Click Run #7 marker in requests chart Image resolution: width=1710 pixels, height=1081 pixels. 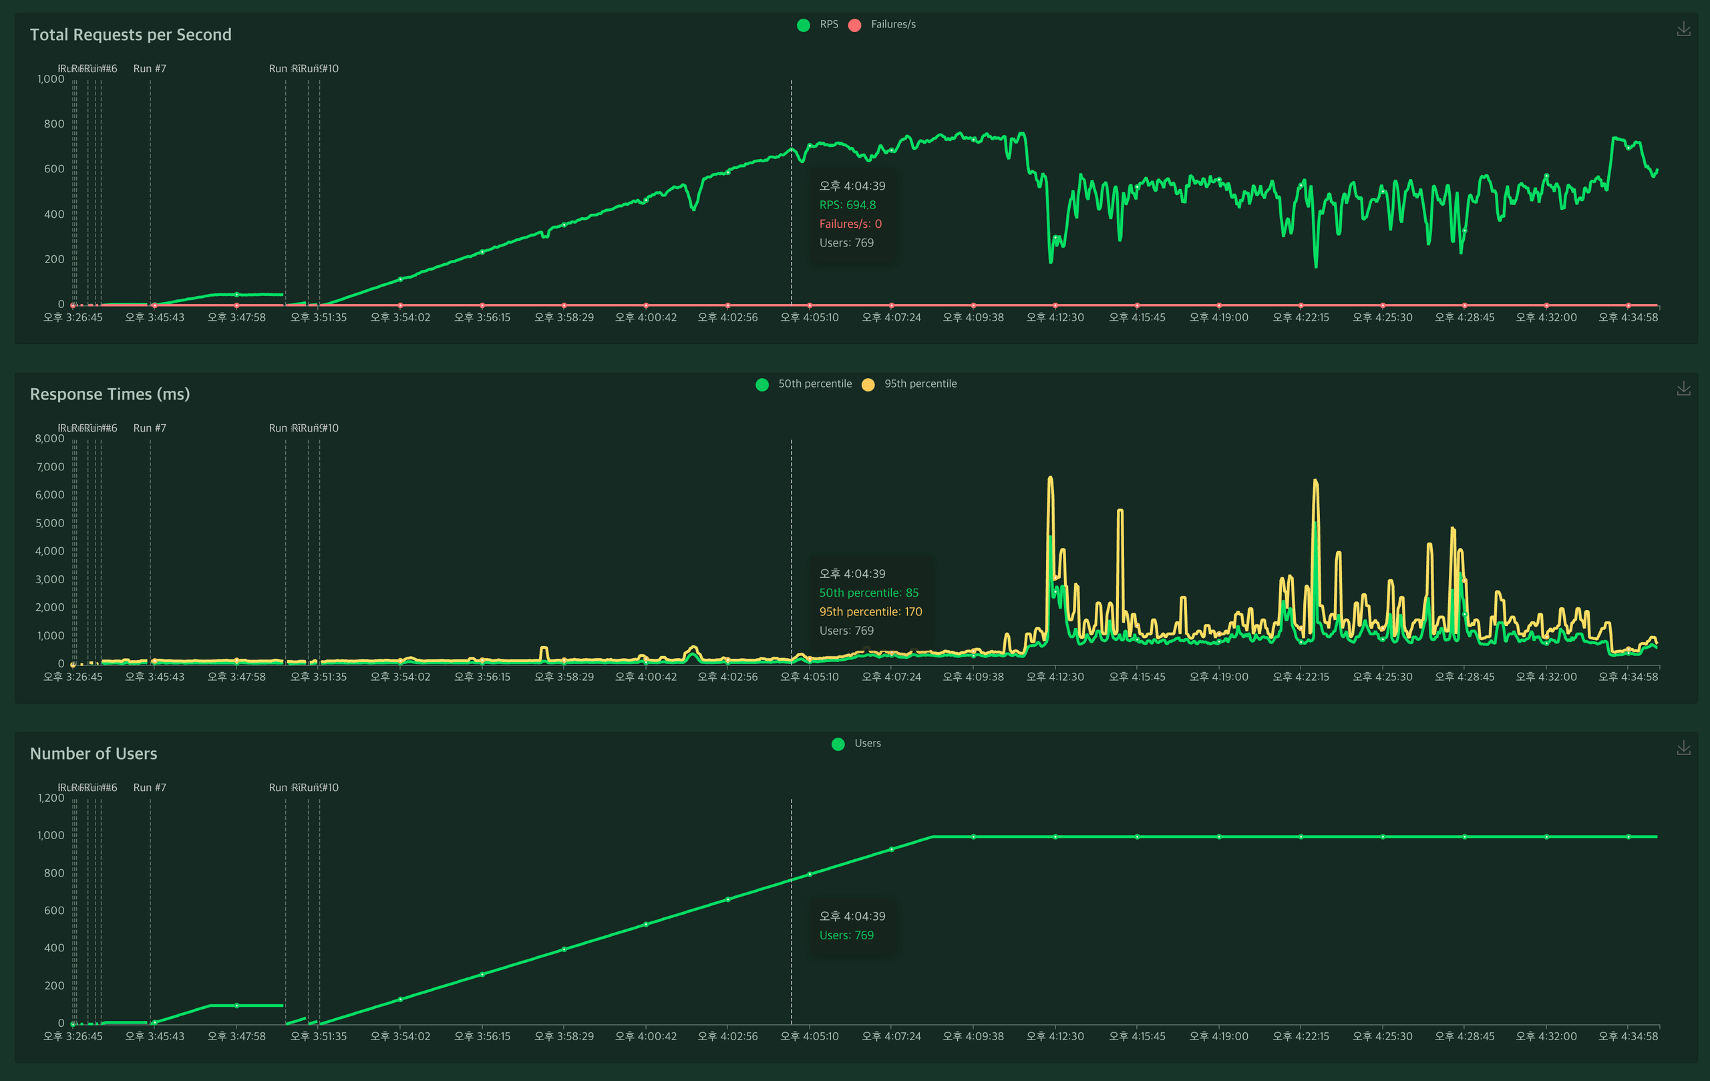pyautogui.click(x=150, y=69)
